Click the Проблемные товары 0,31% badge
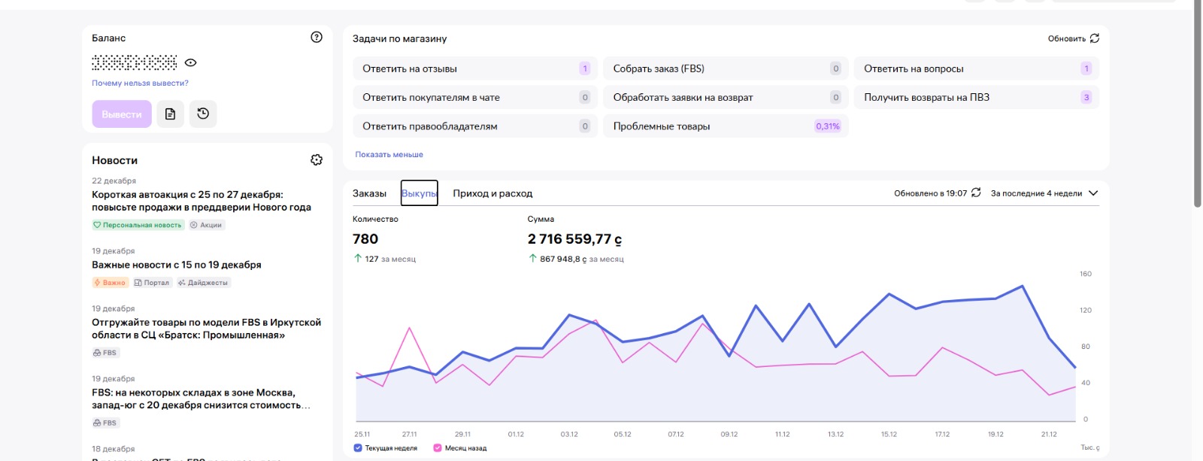This screenshot has height=461, width=1203. pos(827,126)
